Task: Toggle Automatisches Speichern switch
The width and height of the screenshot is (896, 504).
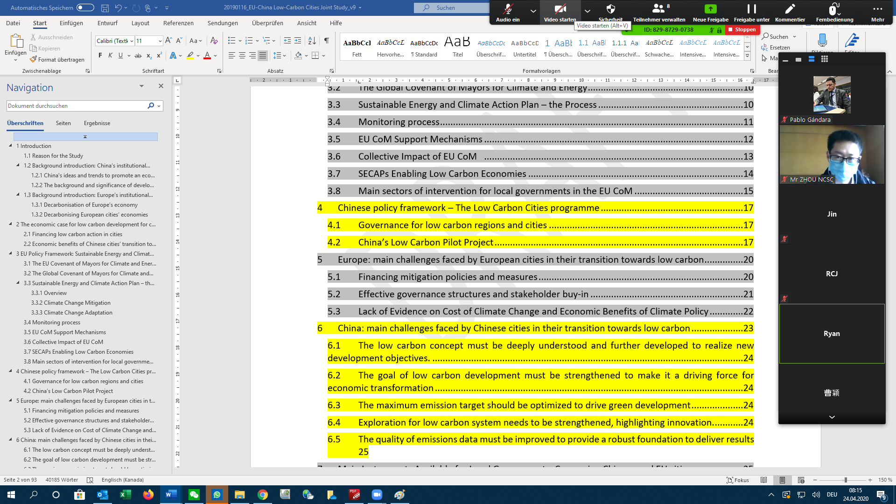Action: click(85, 7)
